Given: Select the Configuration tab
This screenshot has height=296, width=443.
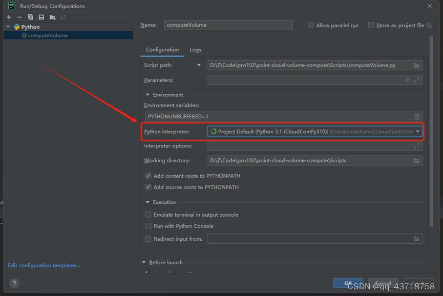Looking at the screenshot, I should tap(162, 50).
